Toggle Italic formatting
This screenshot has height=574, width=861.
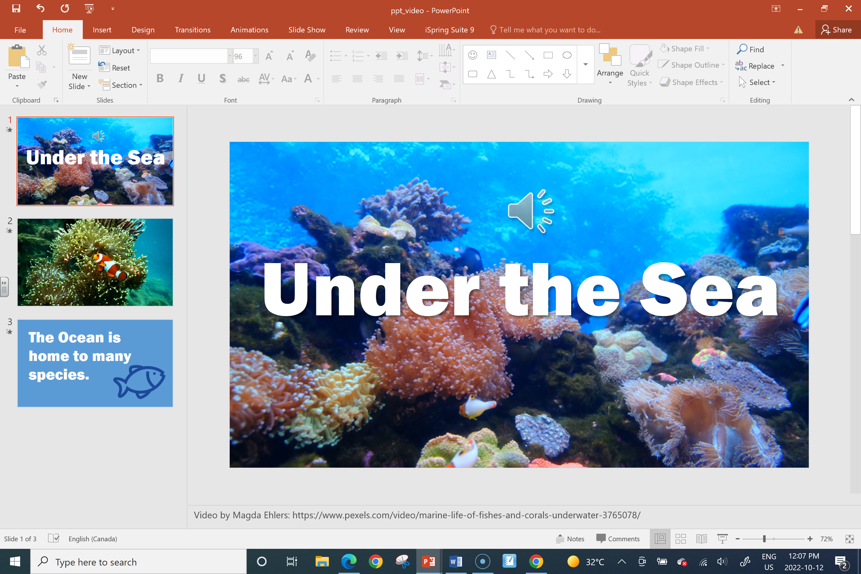(x=181, y=78)
